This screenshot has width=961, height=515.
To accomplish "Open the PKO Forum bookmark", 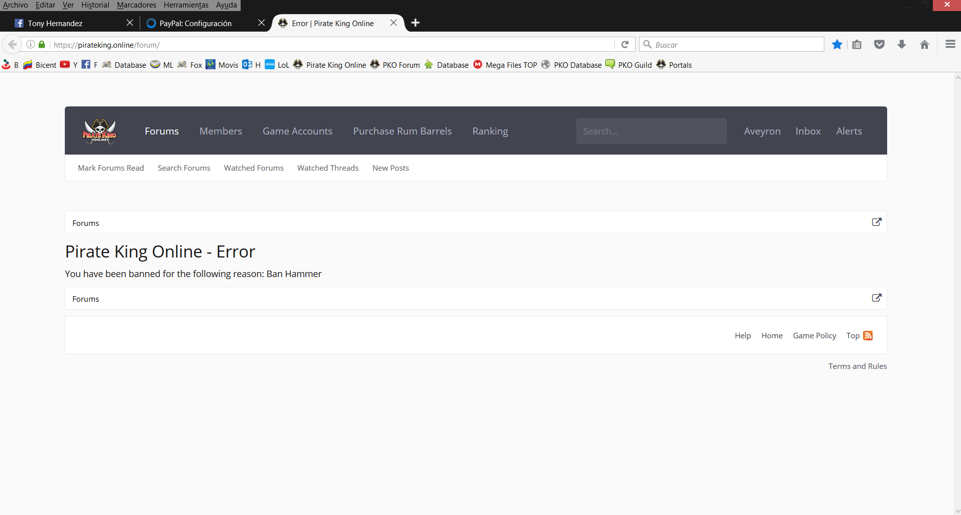I will point(395,65).
